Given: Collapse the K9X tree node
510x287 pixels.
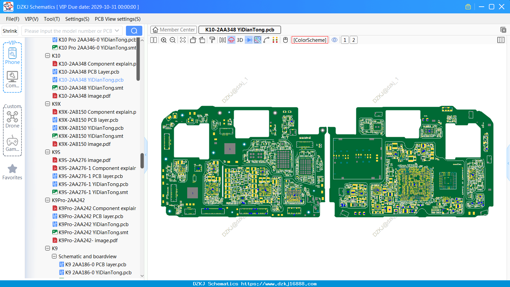Looking at the screenshot, I should click(48, 104).
